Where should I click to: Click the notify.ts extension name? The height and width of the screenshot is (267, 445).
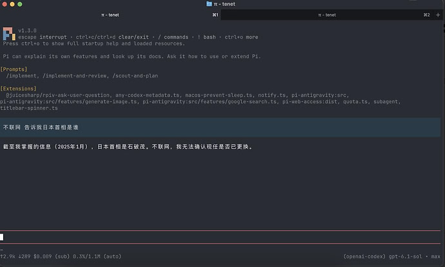(272, 95)
